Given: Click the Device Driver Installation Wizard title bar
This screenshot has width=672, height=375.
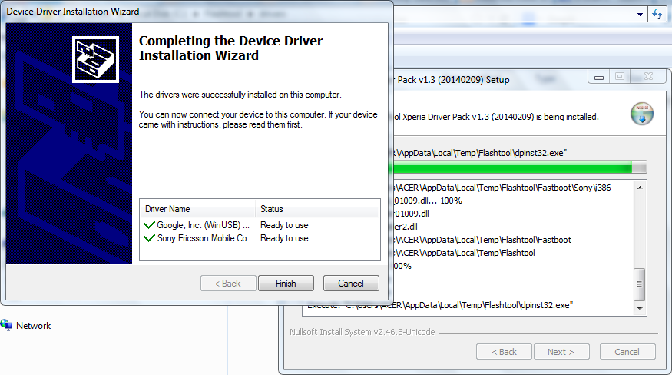Looking at the screenshot, I should click(x=197, y=12).
